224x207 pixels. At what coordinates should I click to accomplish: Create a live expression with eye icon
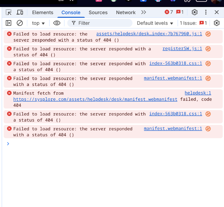pyautogui.click(x=57, y=23)
